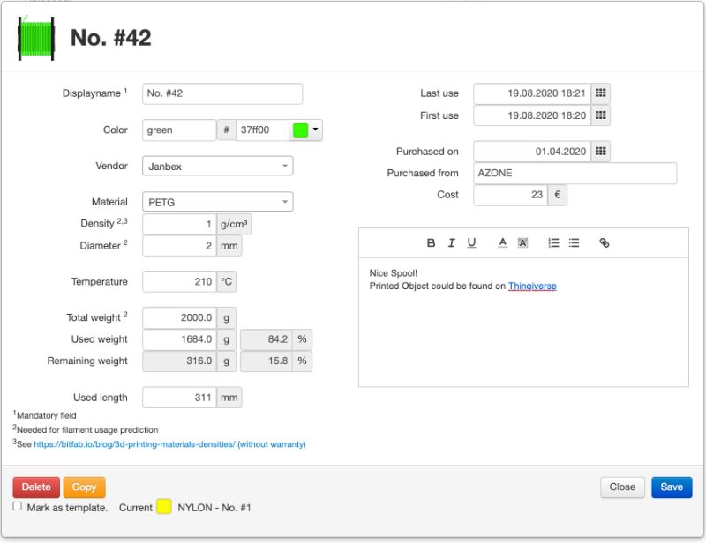
Task: Delete this spool
Action: pyautogui.click(x=36, y=487)
